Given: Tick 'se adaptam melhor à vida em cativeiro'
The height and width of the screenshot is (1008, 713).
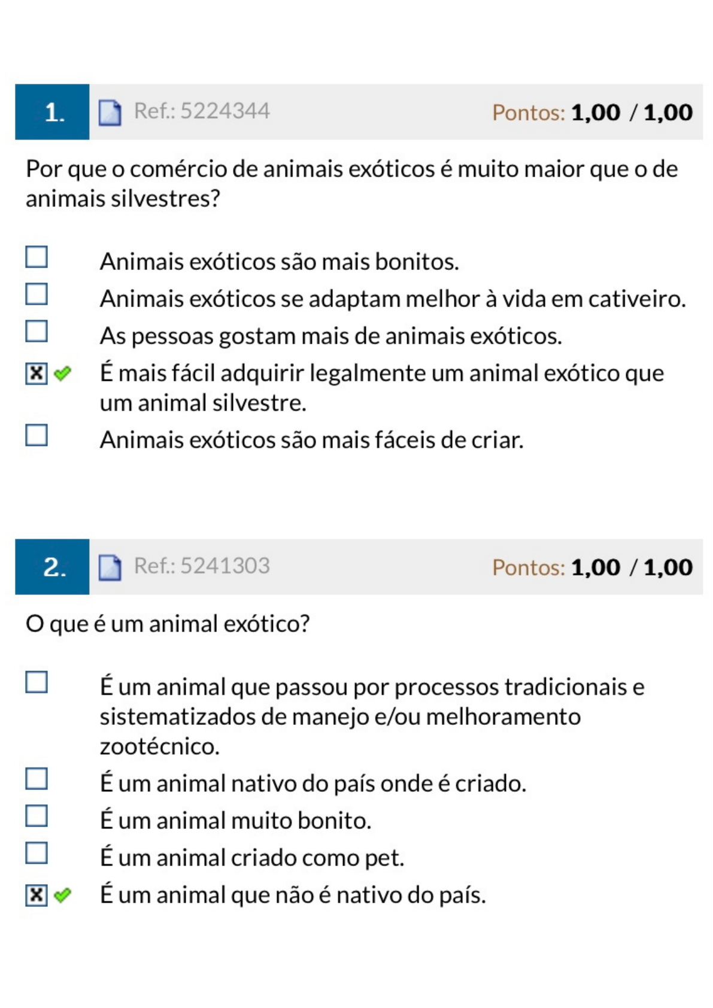Looking at the screenshot, I should pos(37,294).
